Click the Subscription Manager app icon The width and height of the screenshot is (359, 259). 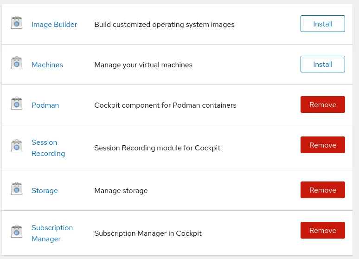(17, 232)
